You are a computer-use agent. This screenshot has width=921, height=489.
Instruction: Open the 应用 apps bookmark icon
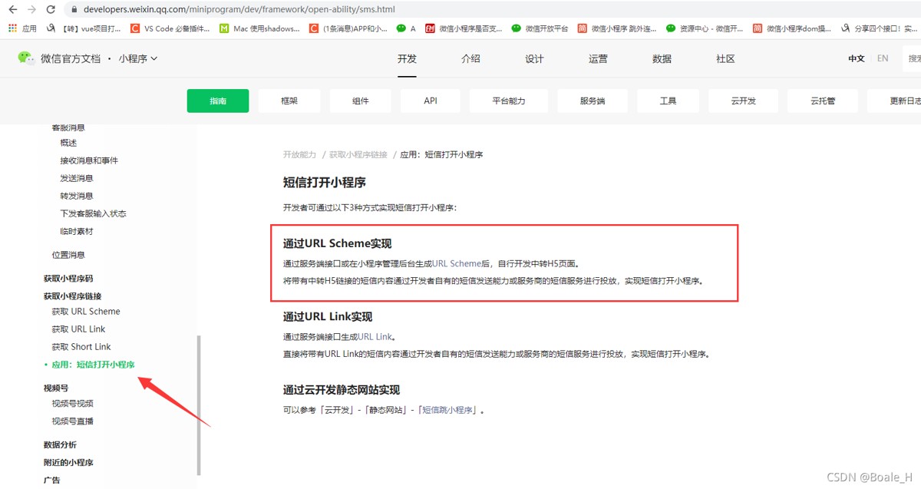point(12,28)
